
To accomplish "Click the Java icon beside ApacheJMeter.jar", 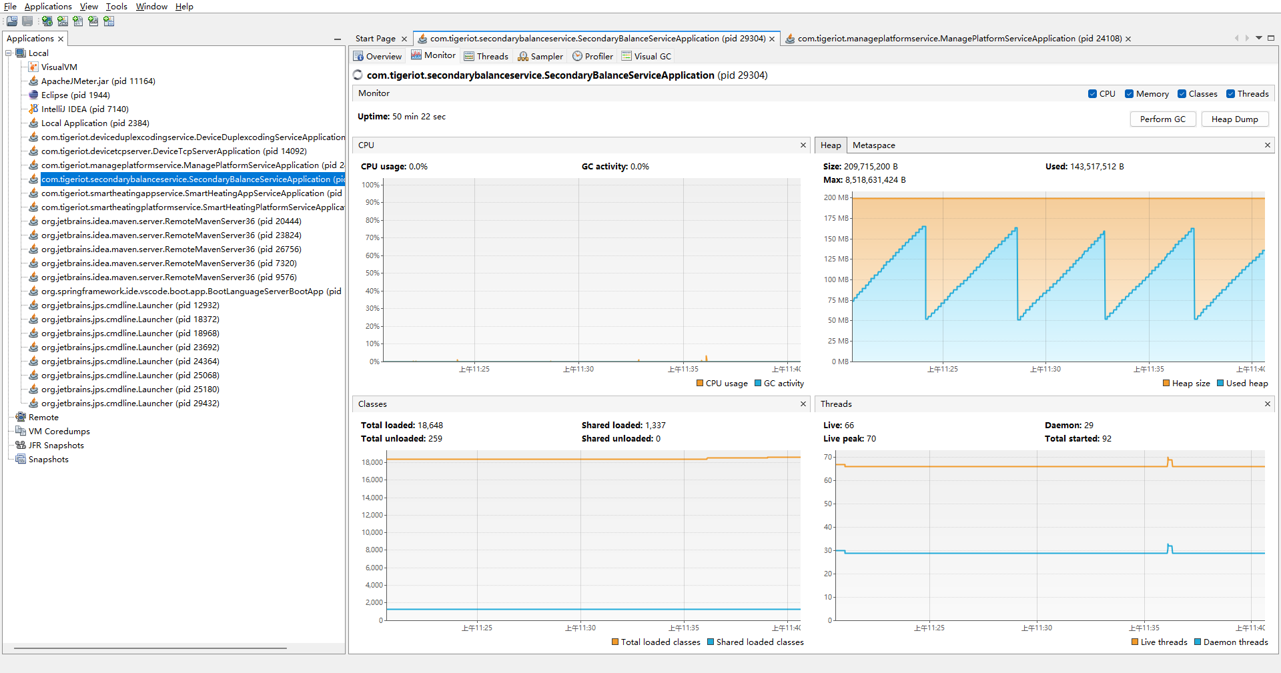I will [x=33, y=81].
